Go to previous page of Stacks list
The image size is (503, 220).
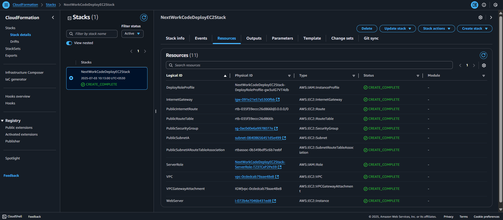(x=131, y=51)
